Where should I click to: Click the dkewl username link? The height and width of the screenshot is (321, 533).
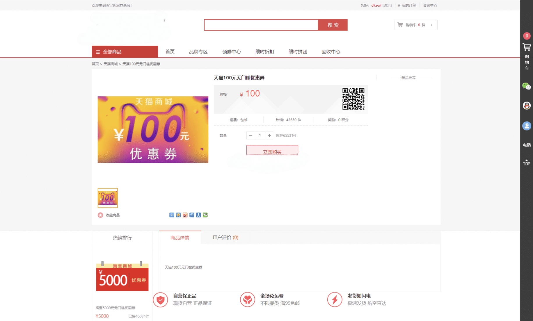pyautogui.click(x=376, y=5)
